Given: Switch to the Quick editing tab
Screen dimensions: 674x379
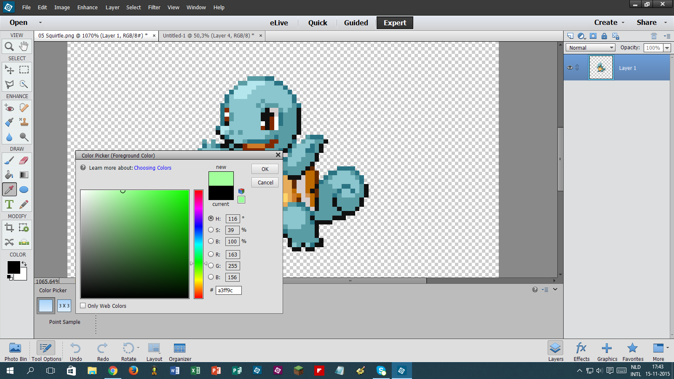Looking at the screenshot, I should click(317, 23).
